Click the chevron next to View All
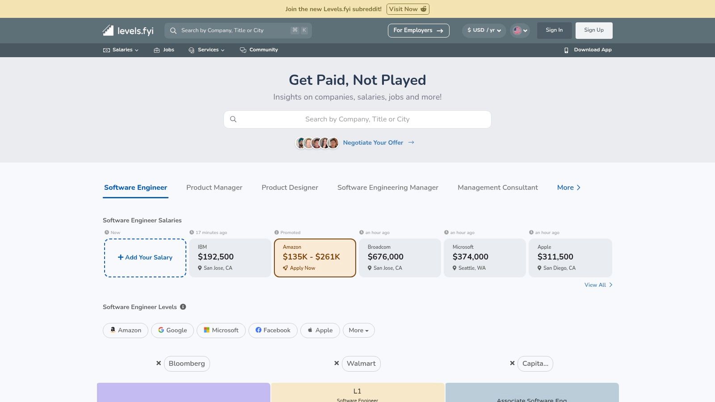Image resolution: width=715 pixels, height=402 pixels. [x=610, y=285]
